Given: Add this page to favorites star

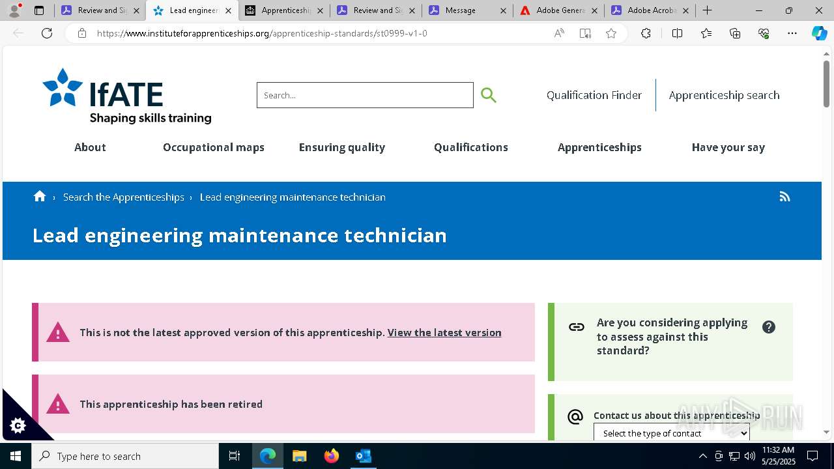Looking at the screenshot, I should pos(611,33).
